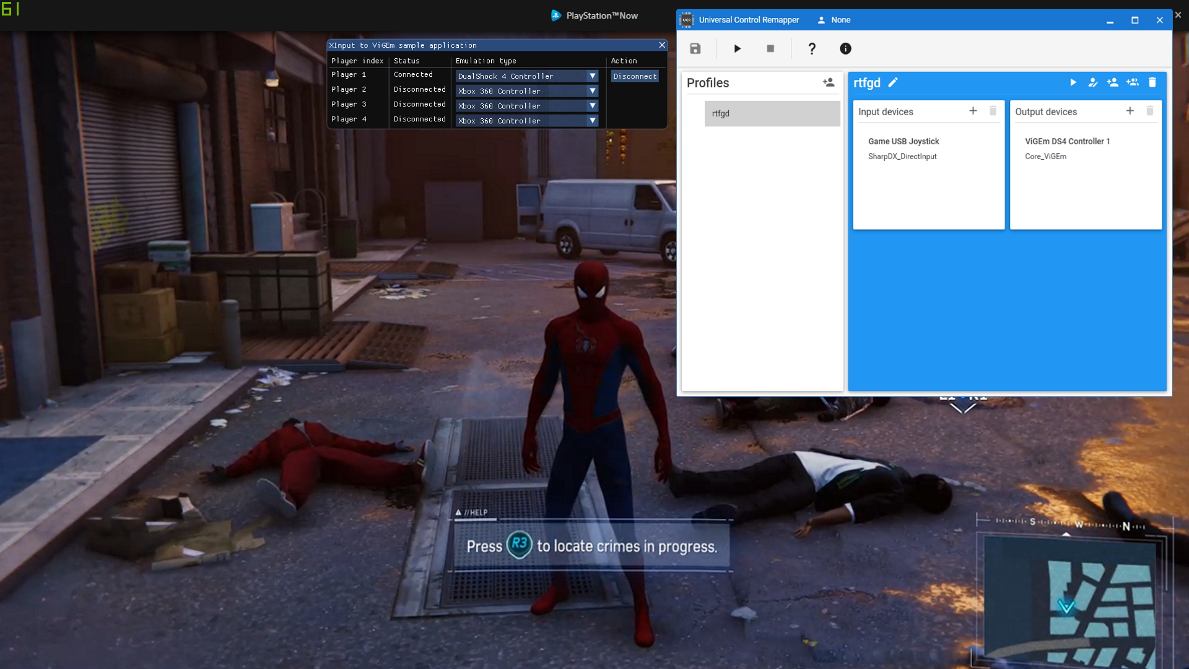Click the info circle icon
Viewport: 1189px width, 669px height.
pyautogui.click(x=845, y=48)
